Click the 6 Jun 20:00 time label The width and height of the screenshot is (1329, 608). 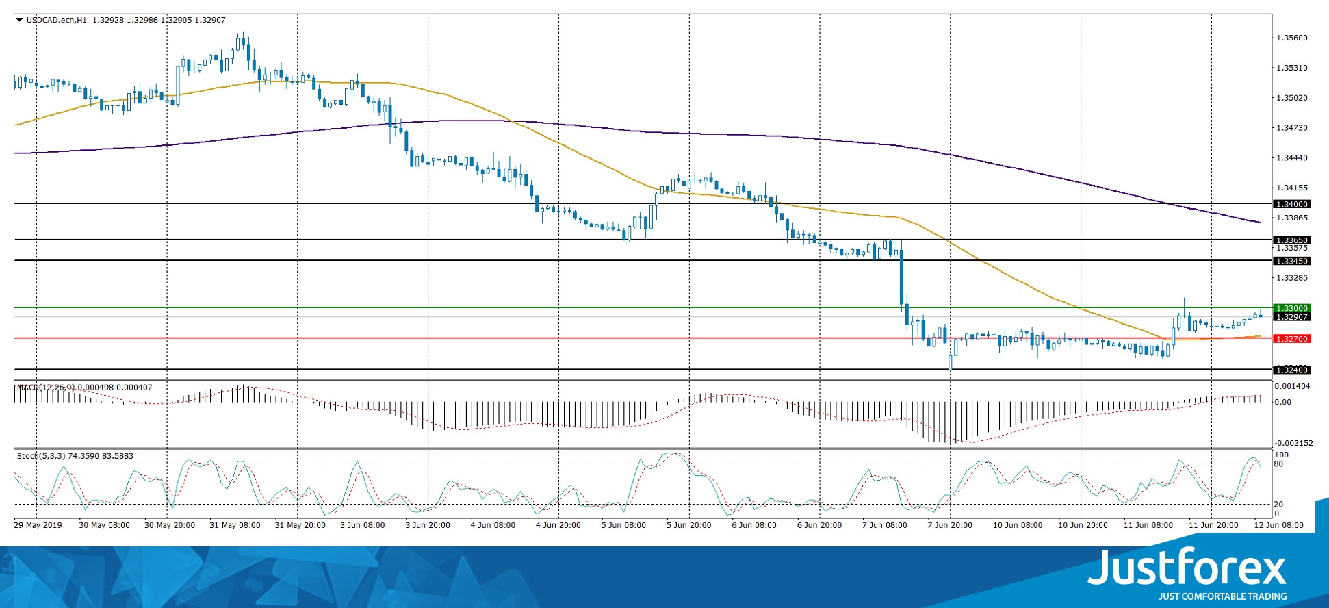point(820,526)
